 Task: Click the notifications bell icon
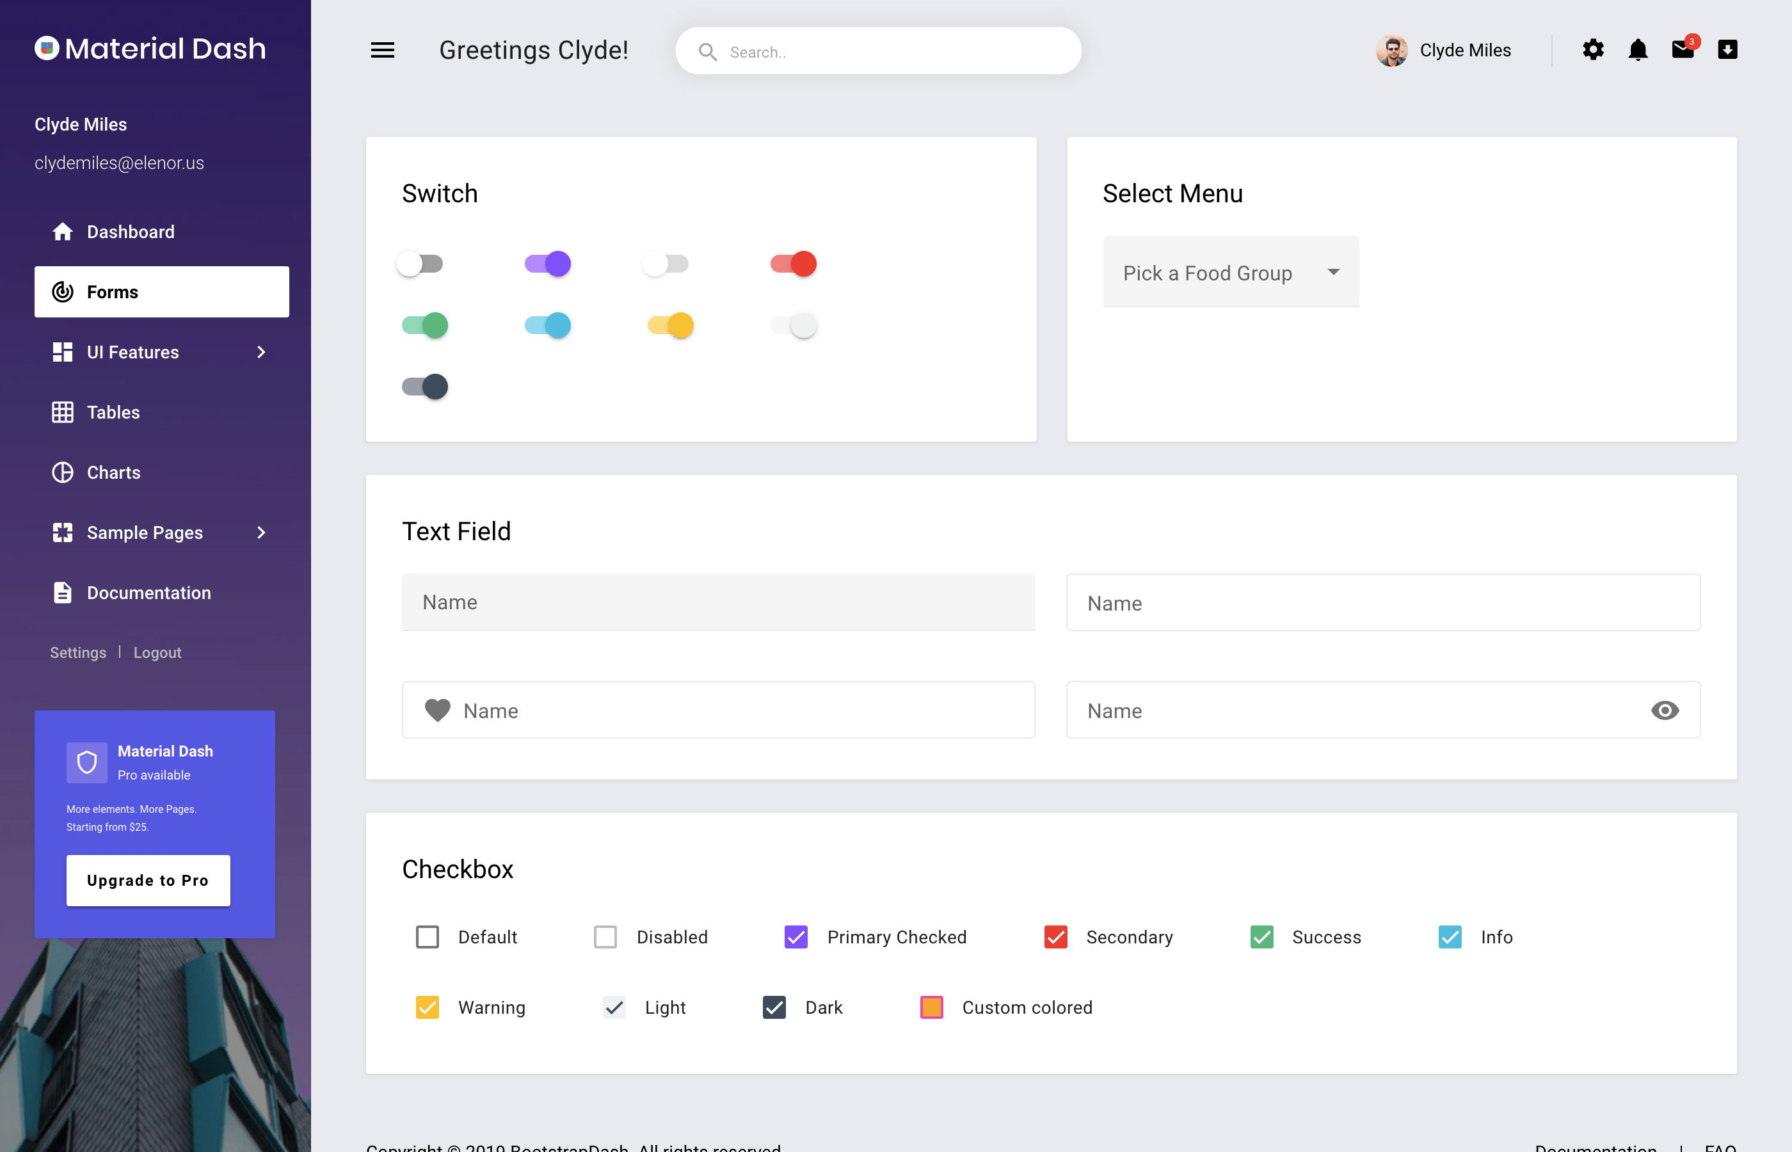1638,49
